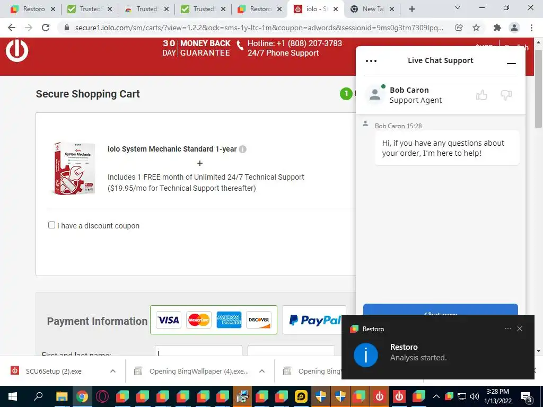Go back to the previous page
The image size is (543, 407).
[12, 28]
